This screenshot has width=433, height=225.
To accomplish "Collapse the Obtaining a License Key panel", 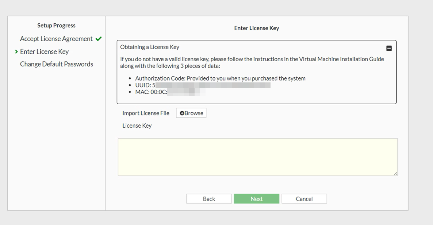I will click(x=389, y=48).
